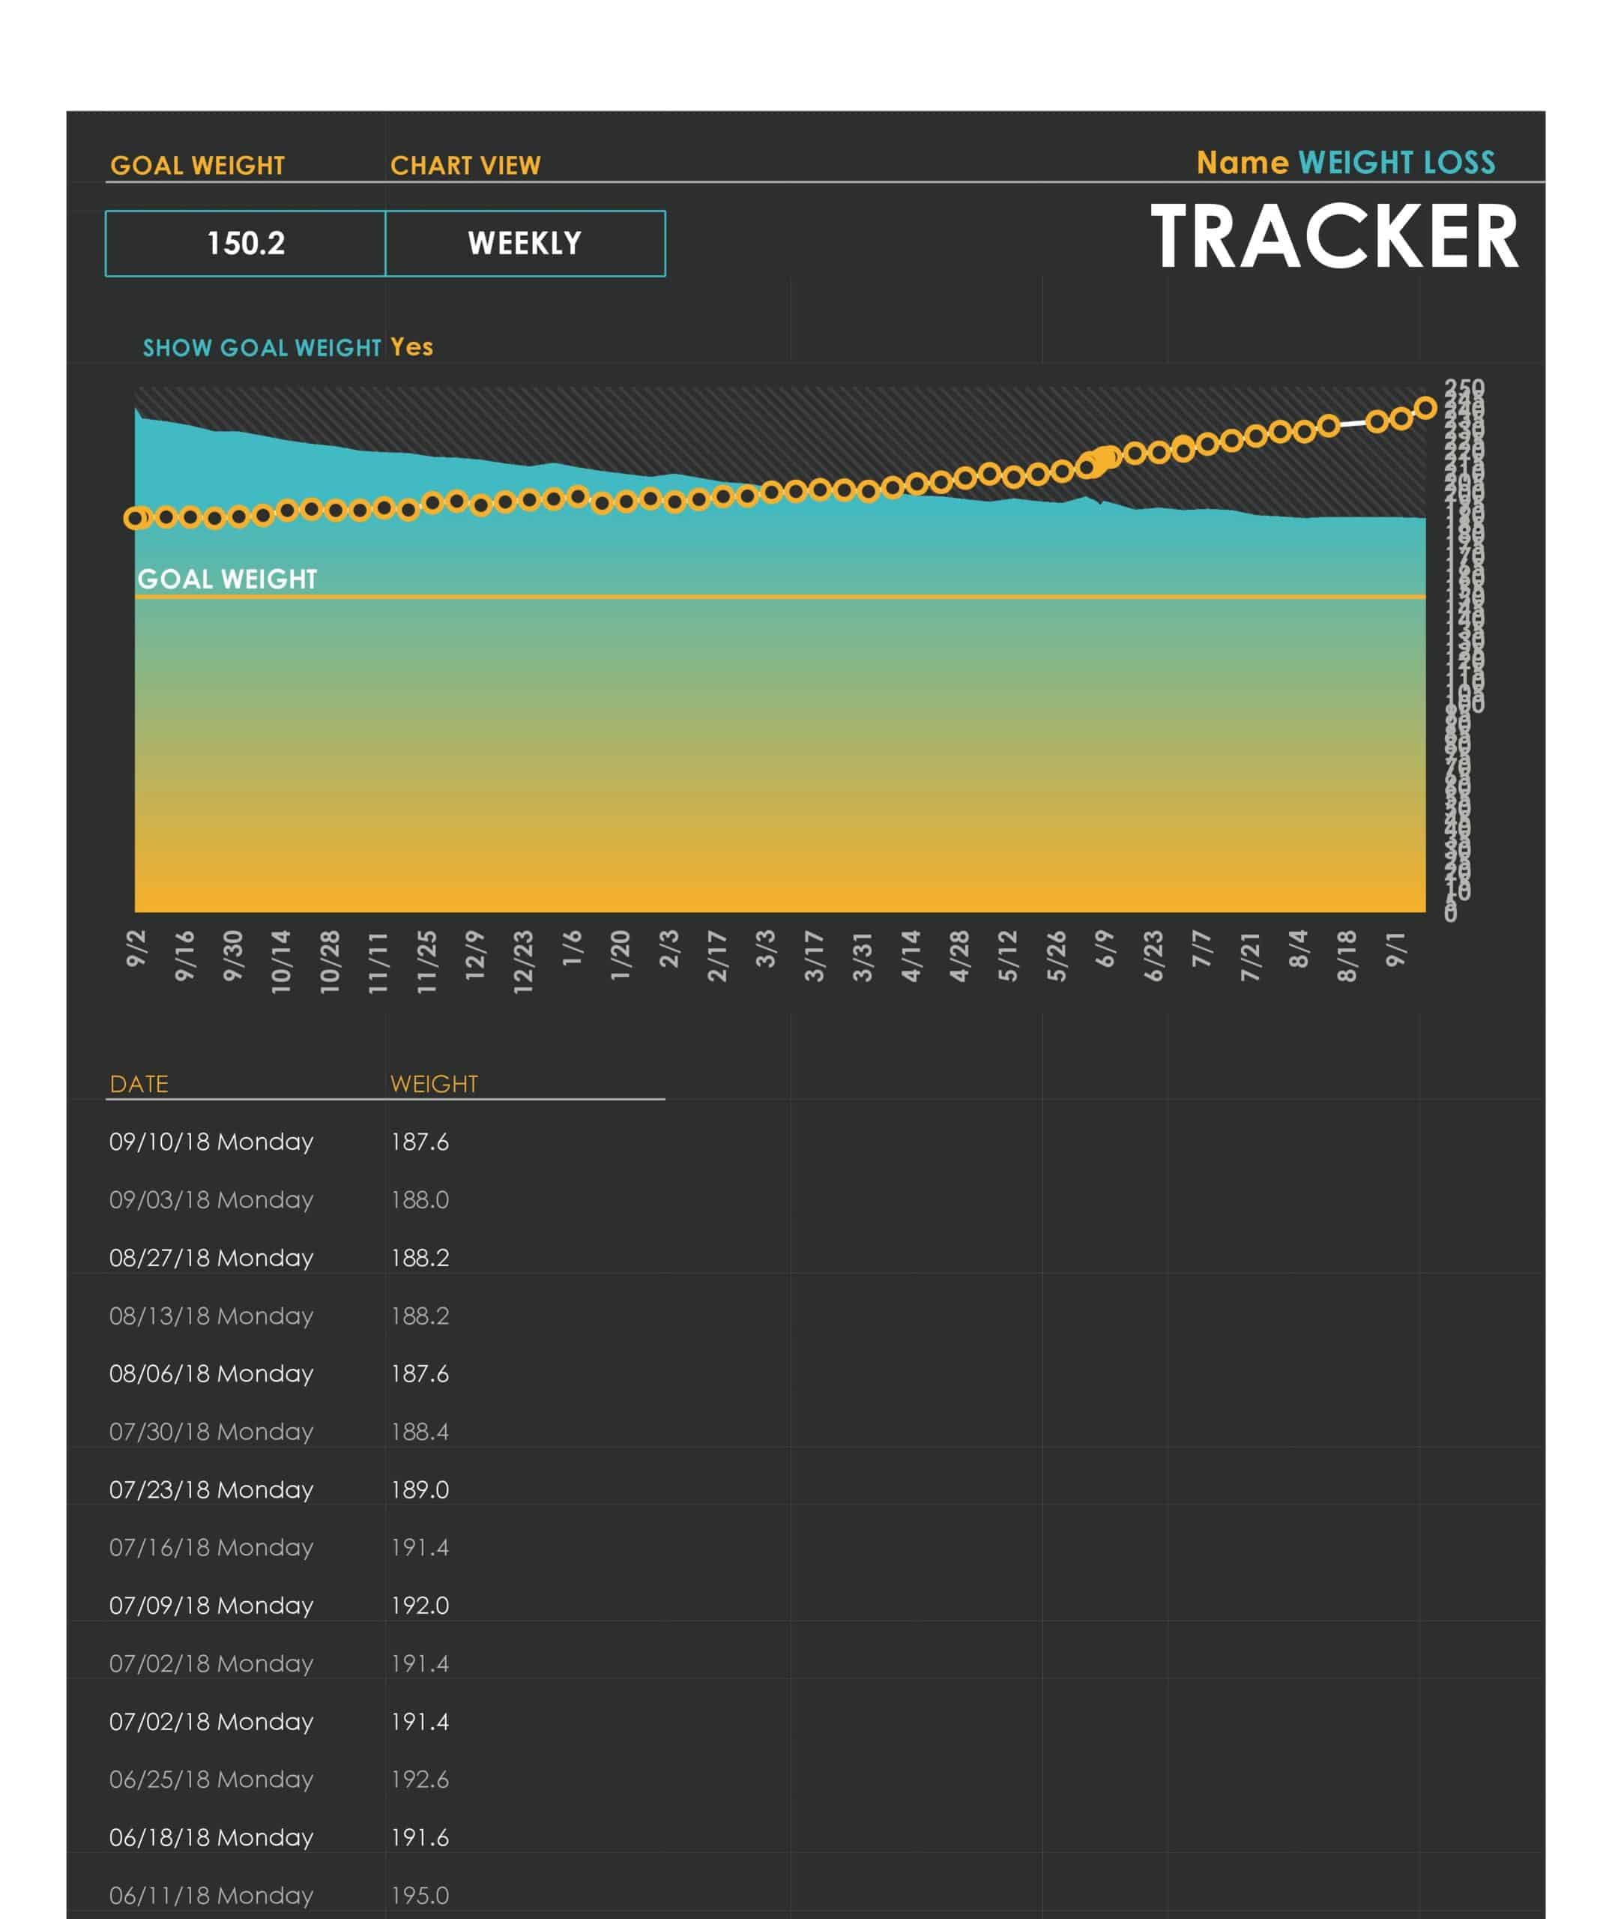Select the first orange data point on the chart
The height and width of the screenshot is (1919, 1612).
[135, 517]
